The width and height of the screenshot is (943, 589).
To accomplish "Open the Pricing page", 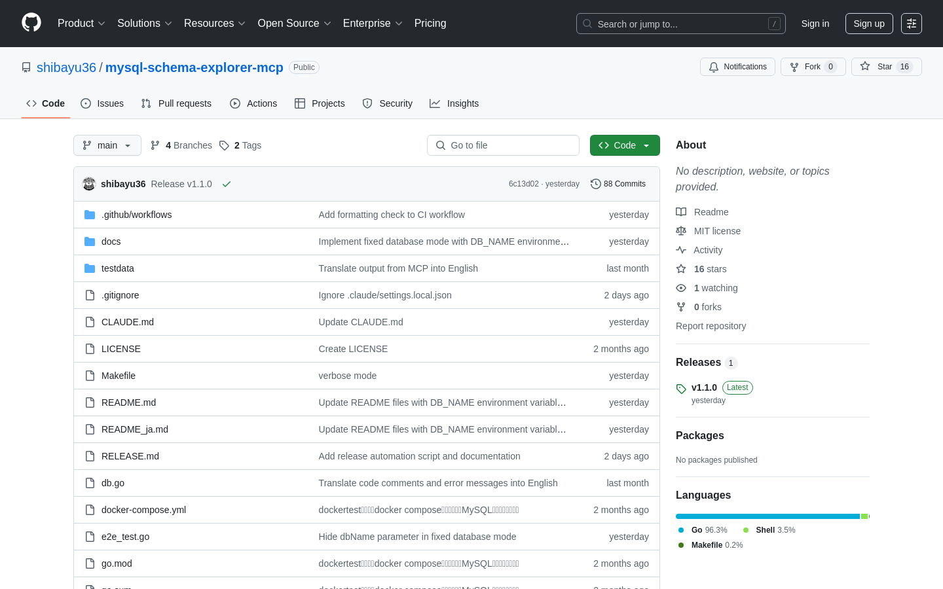I will pyautogui.click(x=430, y=24).
